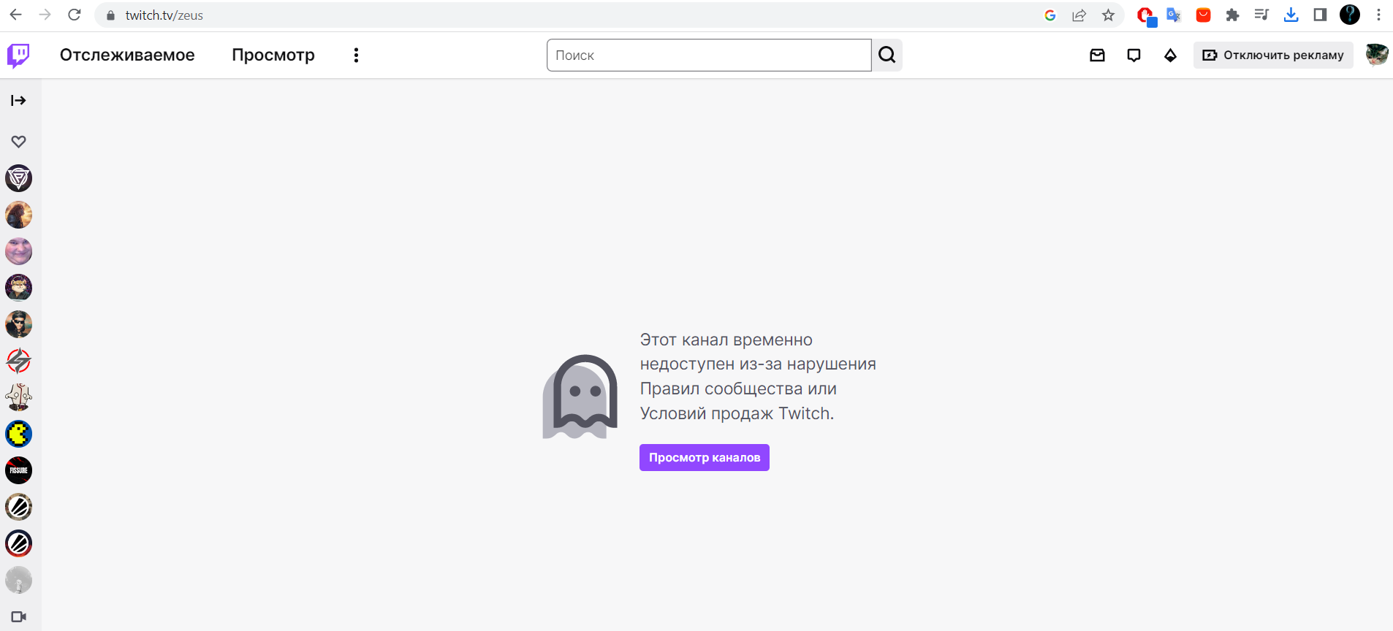Go to the Twitch home logo
The height and width of the screenshot is (631, 1393).
[18, 56]
